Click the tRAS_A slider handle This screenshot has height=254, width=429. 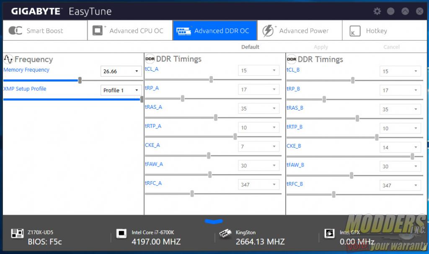pyautogui.click(x=216, y=118)
